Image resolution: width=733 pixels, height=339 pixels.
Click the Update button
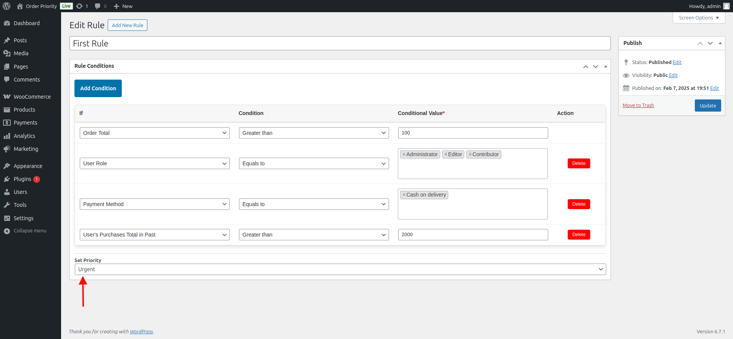point(707,106)
